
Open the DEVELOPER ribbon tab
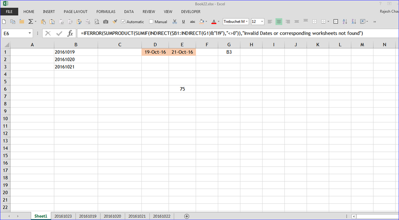pyautogui.click(x=191, y=12)
